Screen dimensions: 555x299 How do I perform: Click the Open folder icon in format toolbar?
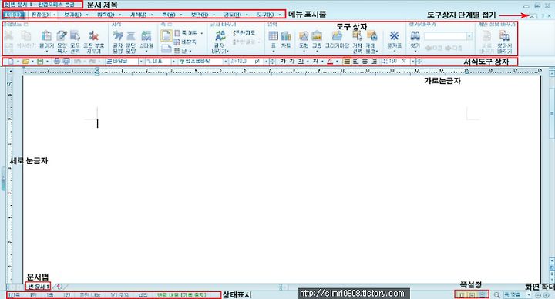pyautogui.click(x=25, y=62)
